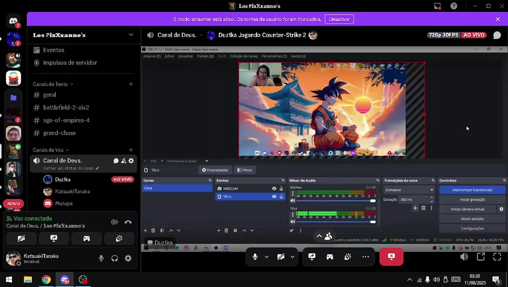Add a channel to Canais de Voz
Screen dimensions: 508x287
point(131,150)
